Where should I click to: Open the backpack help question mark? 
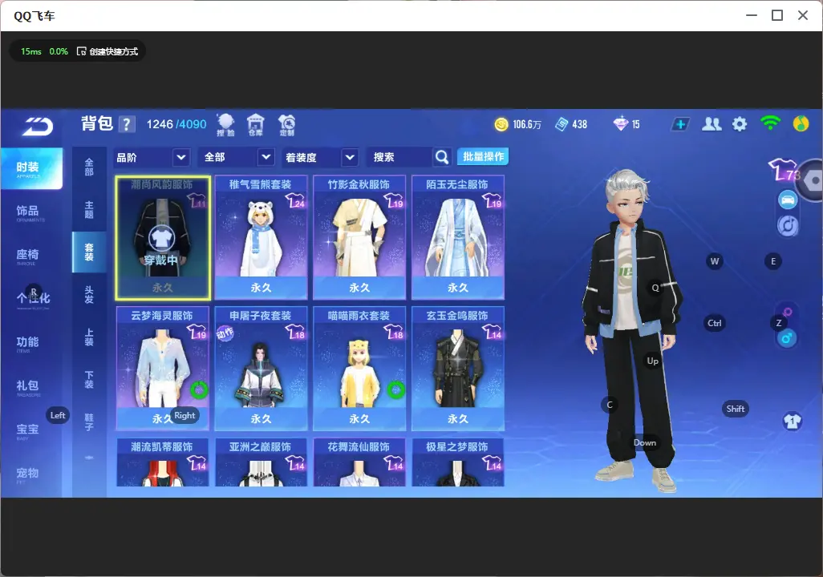point(127,124)
